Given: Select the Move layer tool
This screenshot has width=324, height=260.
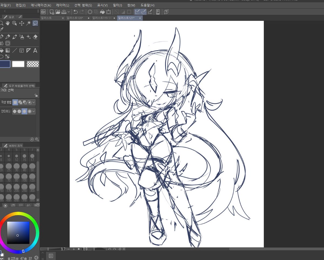Looking at the screenshot, I should (22, 23).
